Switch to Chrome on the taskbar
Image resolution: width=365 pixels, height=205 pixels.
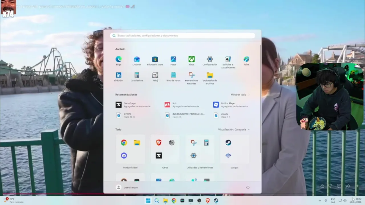(174, 200)
